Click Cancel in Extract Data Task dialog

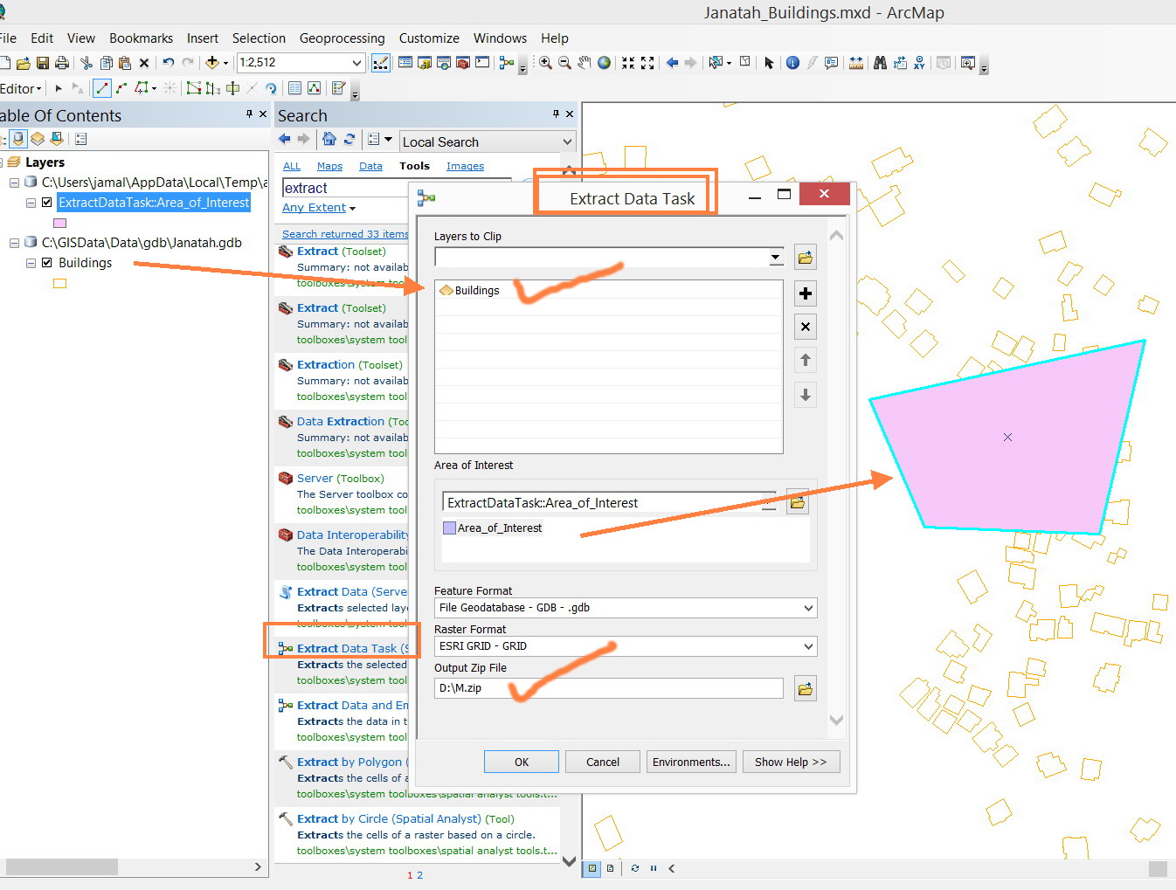(x=603, y=762)
